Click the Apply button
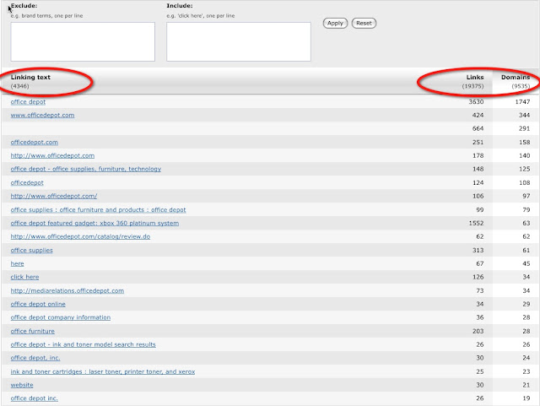This screenshot has width=540, height=406. (x=335, y=23)
